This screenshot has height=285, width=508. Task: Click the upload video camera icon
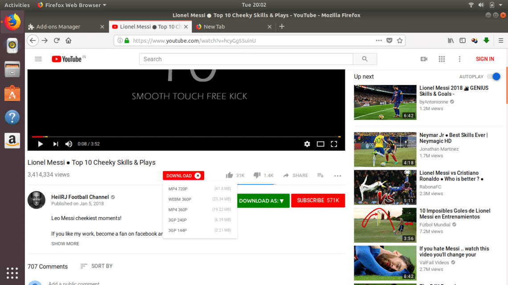coord(424,59)
